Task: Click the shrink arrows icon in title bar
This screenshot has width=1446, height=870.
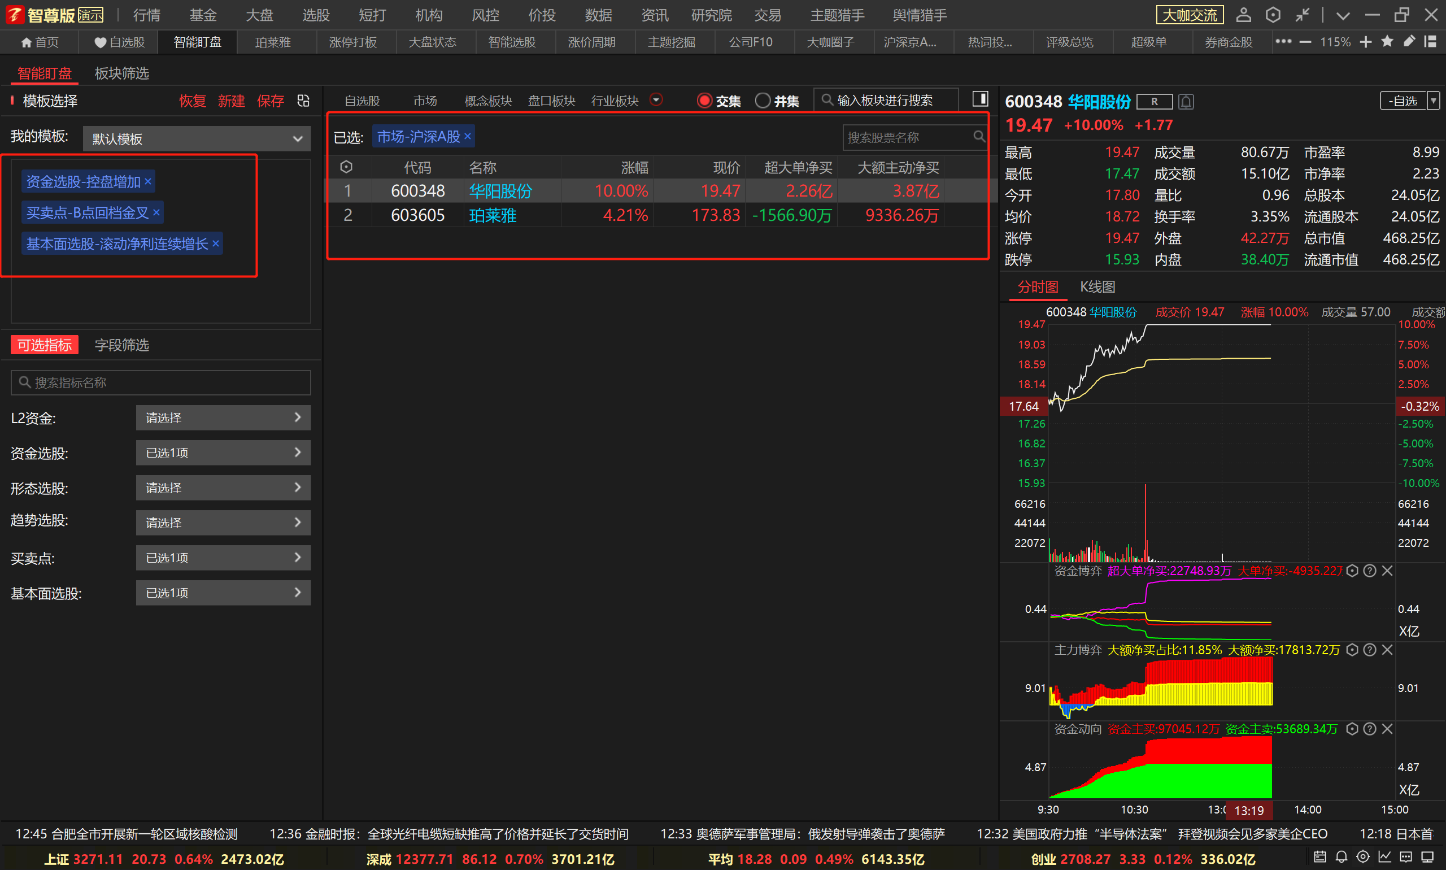Action: (1302, 15)
